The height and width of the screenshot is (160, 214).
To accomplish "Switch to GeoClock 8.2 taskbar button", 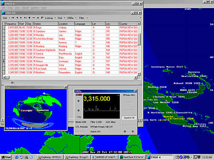I will click(x=132, y=157).
